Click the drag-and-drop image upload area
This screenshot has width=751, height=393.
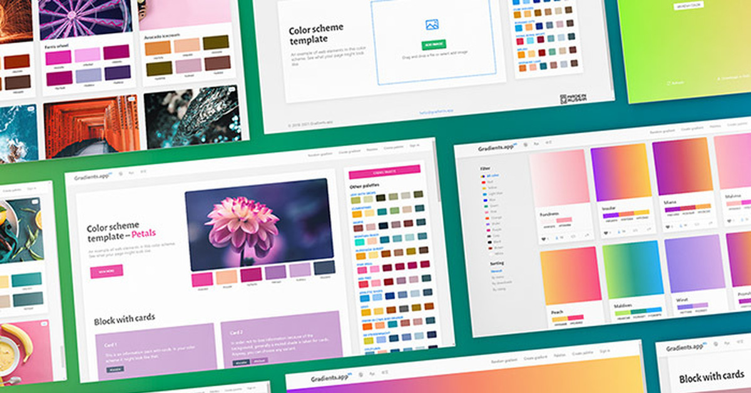click(433, 41)
